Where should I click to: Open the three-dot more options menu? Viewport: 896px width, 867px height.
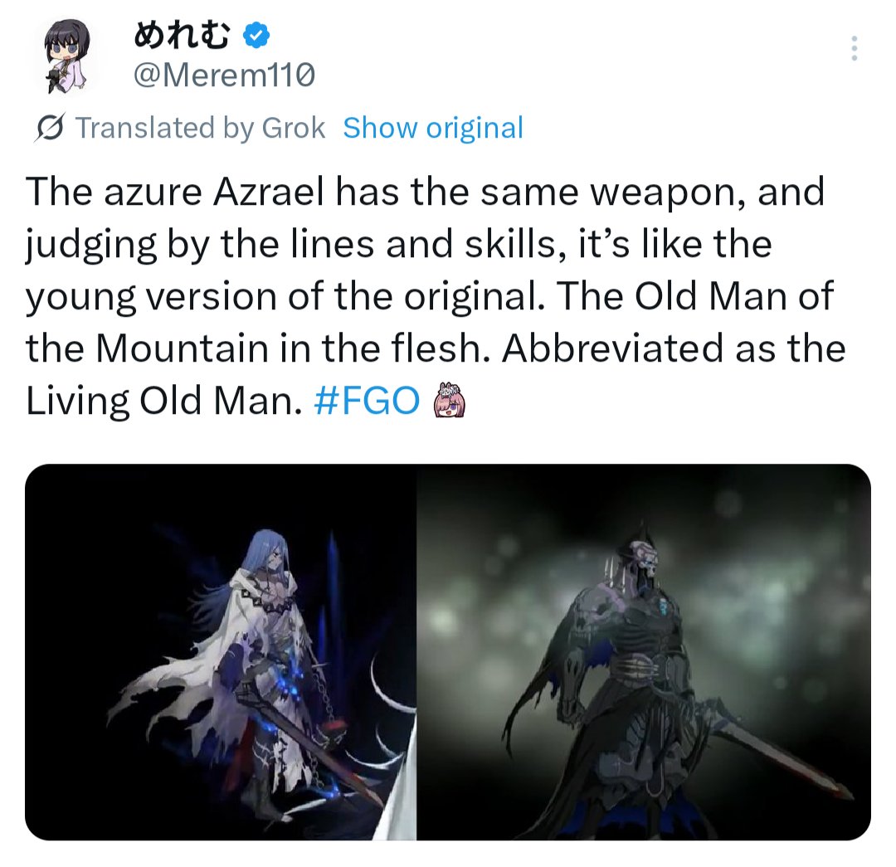point(855,48)
